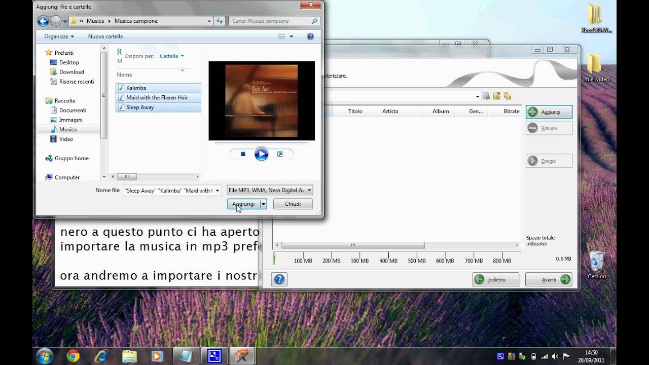Screen dimensions: 649x365
Task: Click Musica in the address breadcrumb
Action: (95, 21)
